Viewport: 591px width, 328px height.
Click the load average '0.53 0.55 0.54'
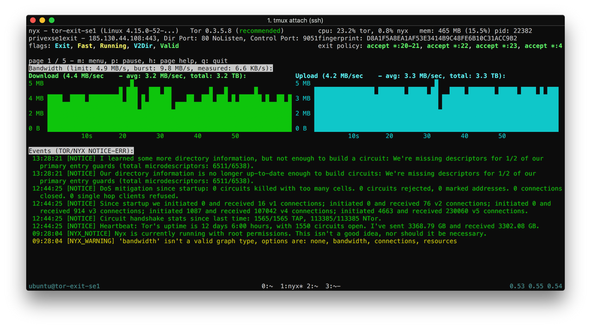[536, 286]
